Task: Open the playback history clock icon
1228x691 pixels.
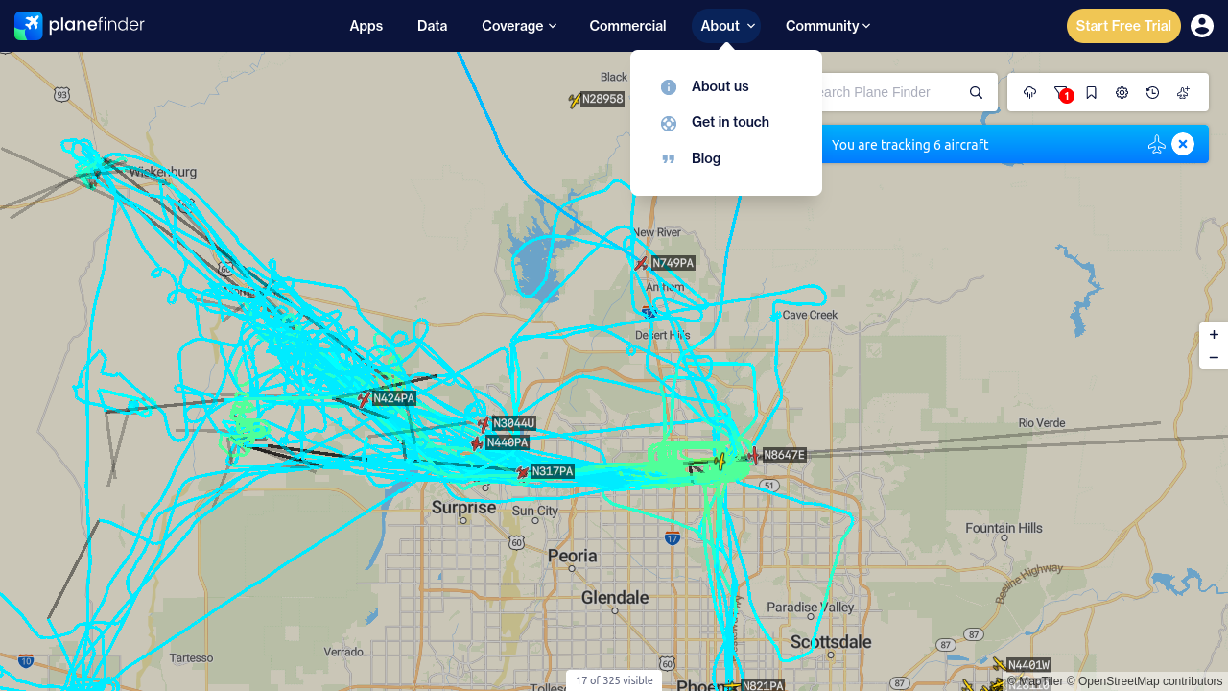Action: [x=1153, y=92]
